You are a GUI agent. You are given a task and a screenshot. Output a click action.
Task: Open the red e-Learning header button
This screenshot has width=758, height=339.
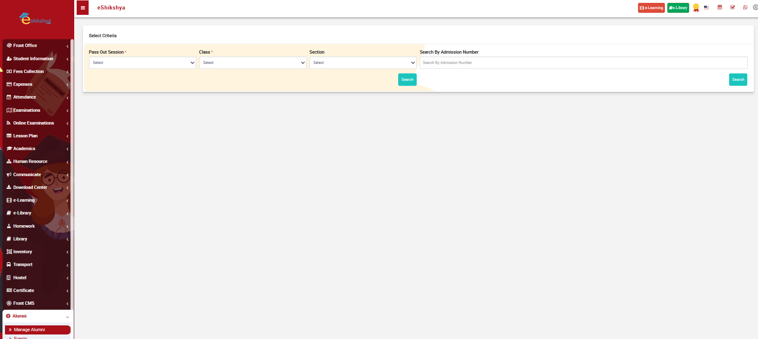(x=651, y=8)
